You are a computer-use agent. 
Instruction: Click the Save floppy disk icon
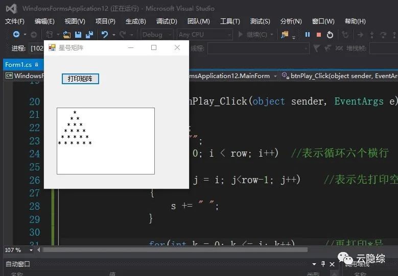[x=78, y=35]
